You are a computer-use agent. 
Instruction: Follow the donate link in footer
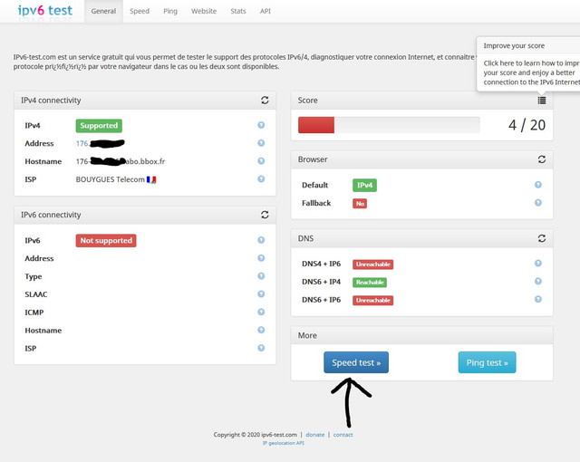315,435
